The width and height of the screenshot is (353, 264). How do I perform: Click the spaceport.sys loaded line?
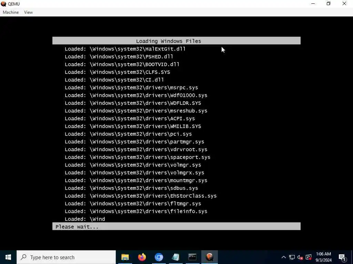point(138,157)
